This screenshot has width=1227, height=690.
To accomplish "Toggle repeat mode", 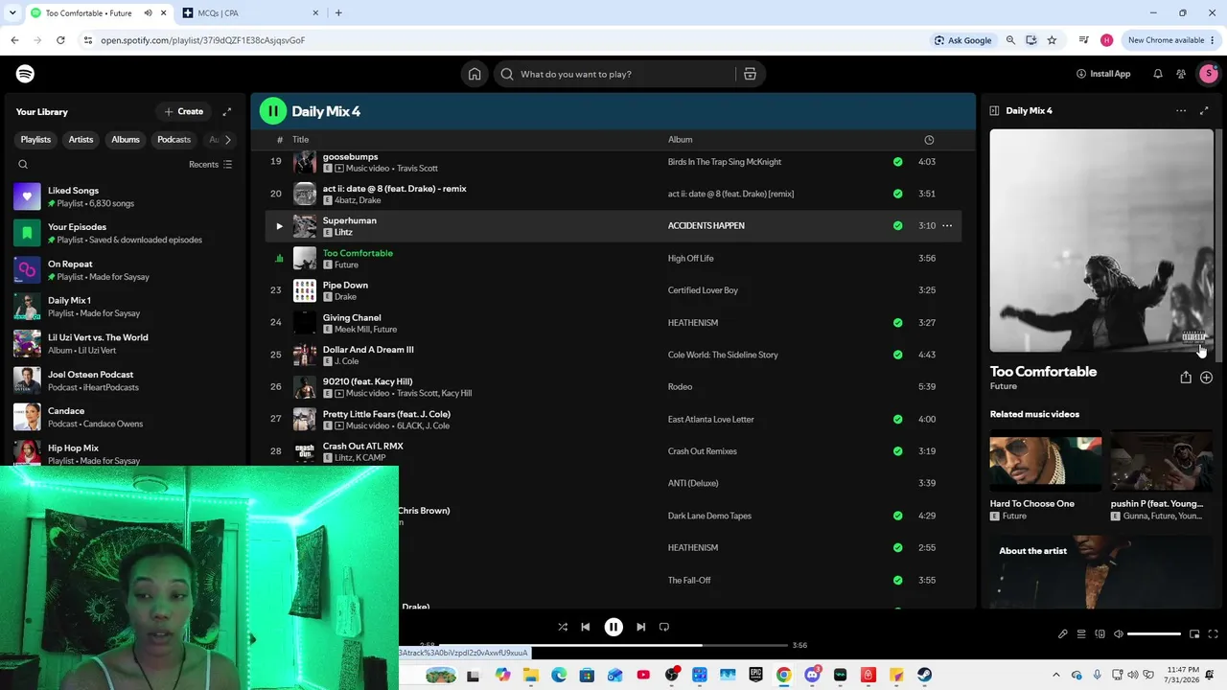I will 664,627.
